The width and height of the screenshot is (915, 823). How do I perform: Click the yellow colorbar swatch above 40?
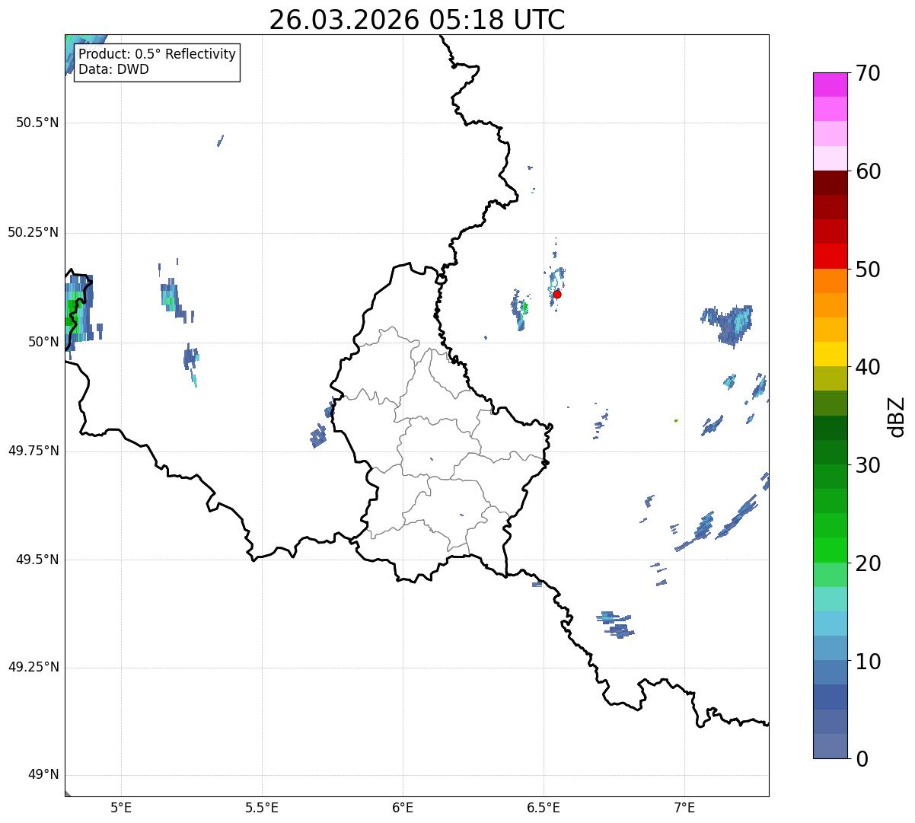tap(830, 354)
